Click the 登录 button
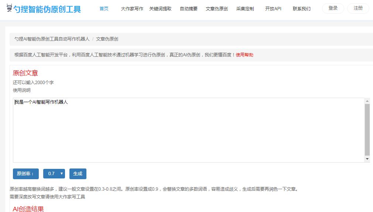Image resolution: width=373 pixels, height=212 pixels. 333,8
